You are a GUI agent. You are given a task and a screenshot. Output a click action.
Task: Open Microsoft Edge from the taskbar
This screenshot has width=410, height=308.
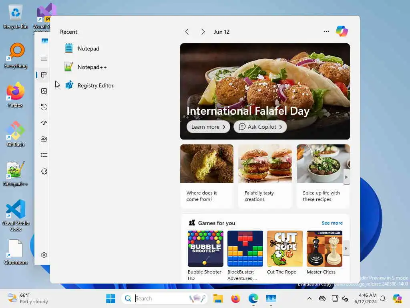(x=253, y=298)
